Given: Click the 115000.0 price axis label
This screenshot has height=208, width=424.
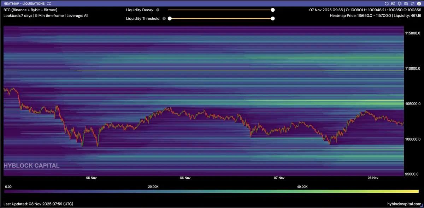Looking at the screenshot, I should (x=413, y=33).
